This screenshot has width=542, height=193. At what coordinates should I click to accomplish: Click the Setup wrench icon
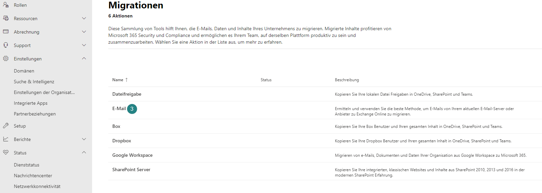[x=6, y=126]
